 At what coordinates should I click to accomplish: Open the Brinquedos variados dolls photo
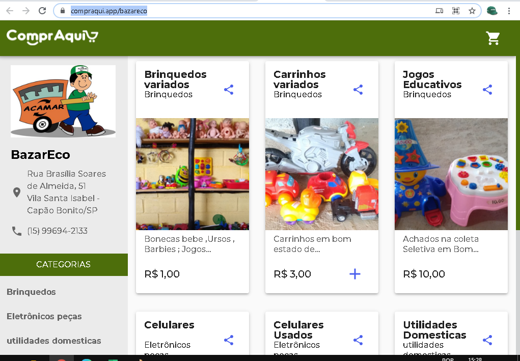[x=193, y=174]
